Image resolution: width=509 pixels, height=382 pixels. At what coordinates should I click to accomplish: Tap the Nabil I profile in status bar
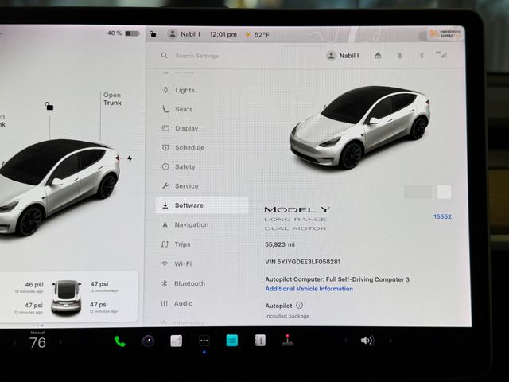(x=185, y=34)
